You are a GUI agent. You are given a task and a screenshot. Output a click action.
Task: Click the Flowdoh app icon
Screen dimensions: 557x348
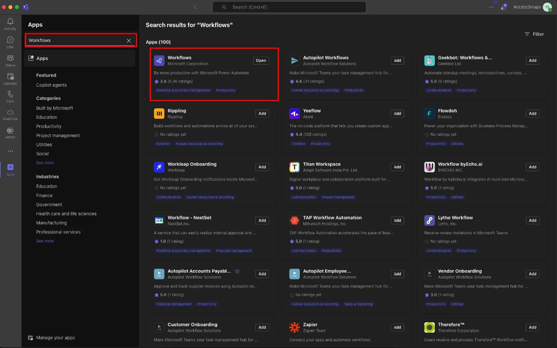click(430, 113)
